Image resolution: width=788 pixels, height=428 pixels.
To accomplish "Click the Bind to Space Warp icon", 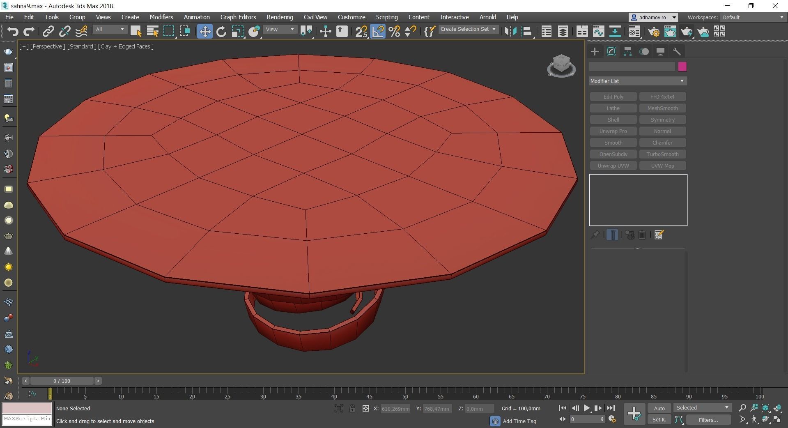I will tap(81, 32).
